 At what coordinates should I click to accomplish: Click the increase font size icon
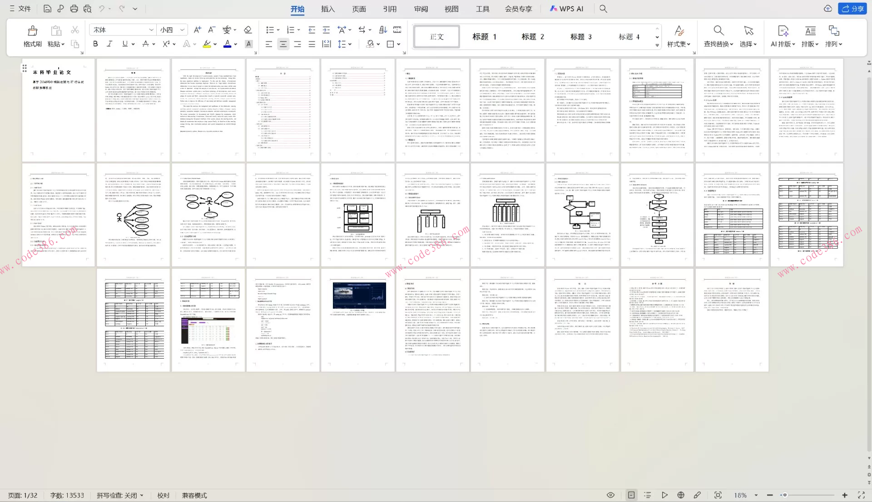(197, 30)
